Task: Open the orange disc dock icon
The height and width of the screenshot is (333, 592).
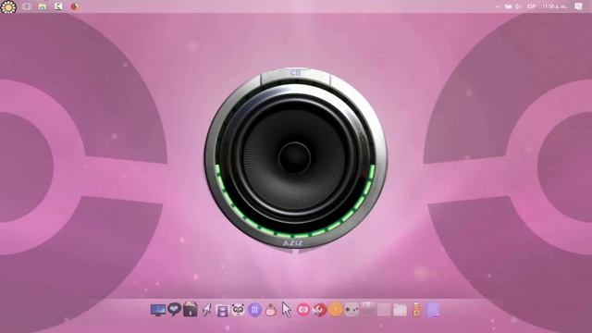Action: [x=335, y=310]
